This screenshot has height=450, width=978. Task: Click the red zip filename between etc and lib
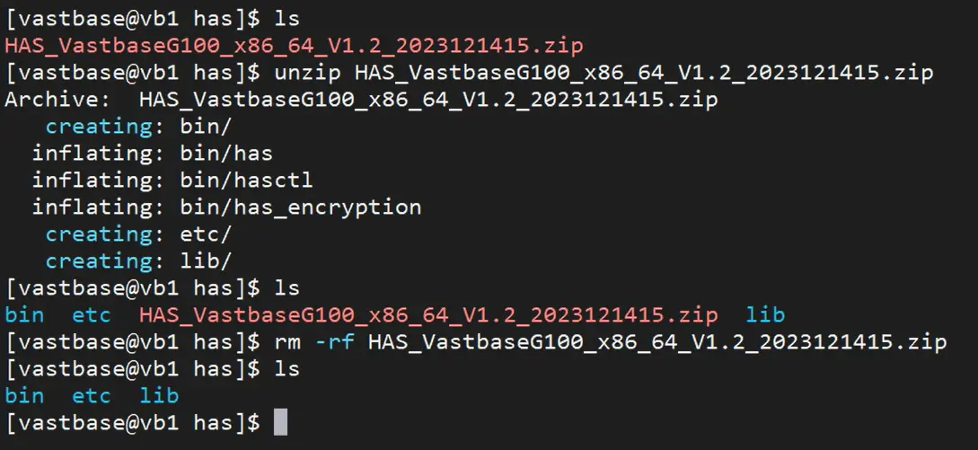pyautogui.click(x=428, y=314)
